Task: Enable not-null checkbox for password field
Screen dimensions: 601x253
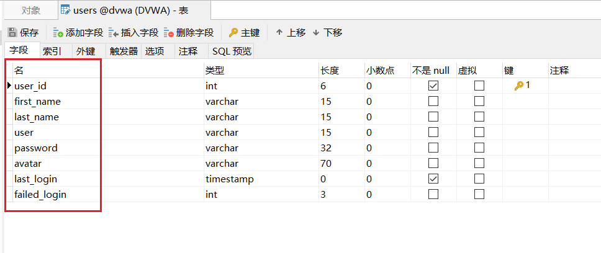Action: [x=433, y=148]
